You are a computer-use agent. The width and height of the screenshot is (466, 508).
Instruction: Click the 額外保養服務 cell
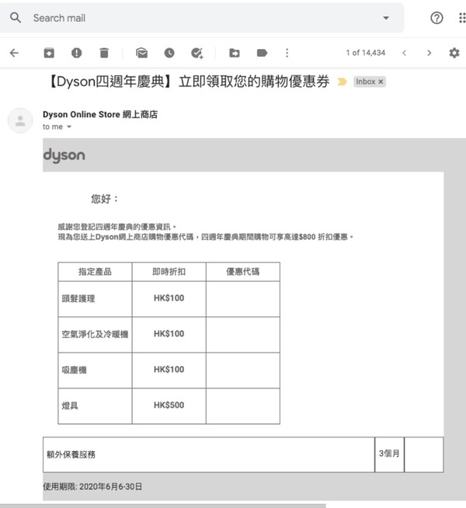click(209, 454)
